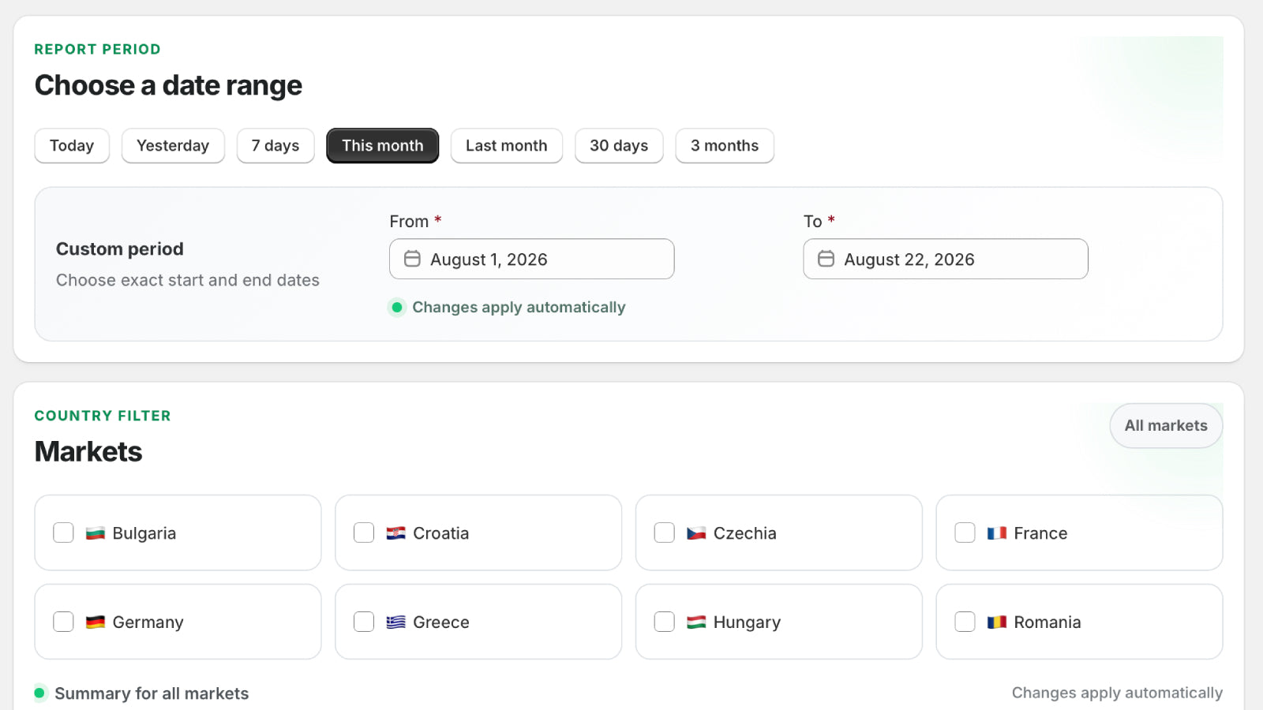The width and height of the screenshot is (1263, 710).
Task: Enable the Croatia checkbox
Action: (364, 532)
